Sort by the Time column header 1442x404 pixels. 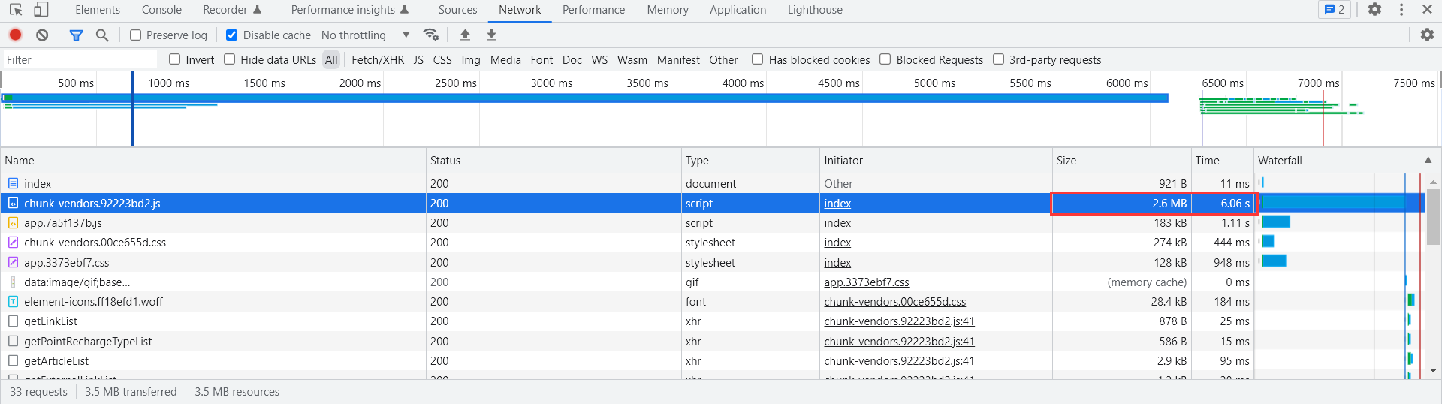click(1223, 160)
